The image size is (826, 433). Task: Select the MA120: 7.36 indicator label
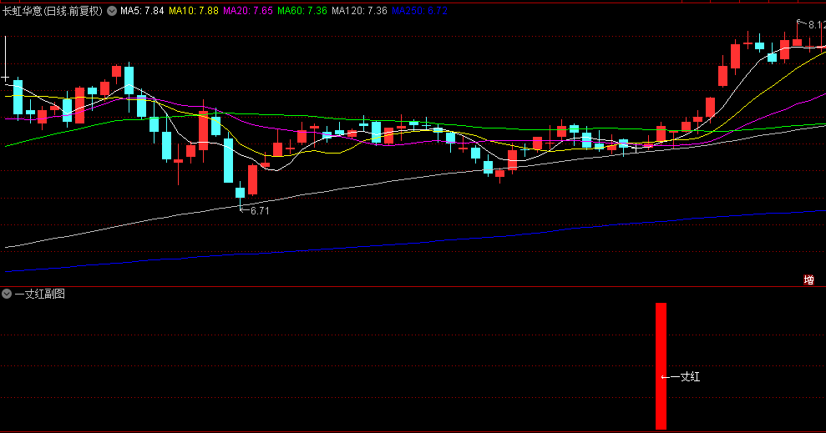[359, 11]
